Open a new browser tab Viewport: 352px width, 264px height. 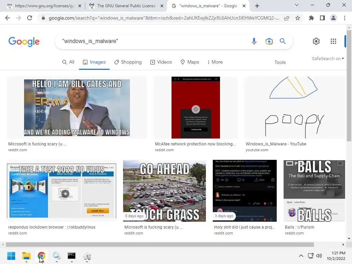pyautogui.click(x=257, y=6)
